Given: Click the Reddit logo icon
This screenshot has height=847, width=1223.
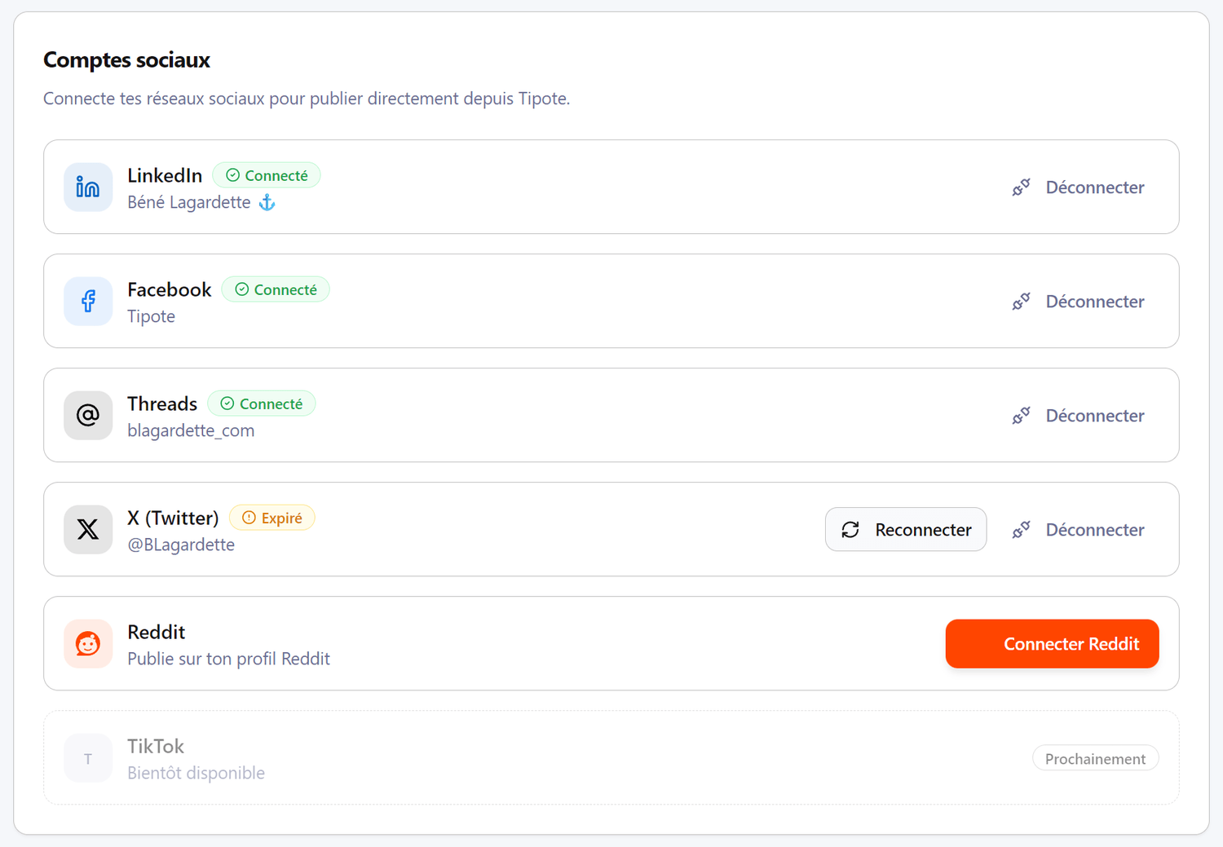Looking at the screenshot, I should click(88, 644).
